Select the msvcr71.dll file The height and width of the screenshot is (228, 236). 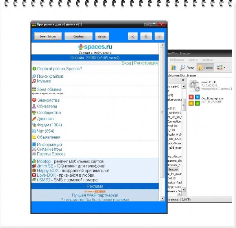click(211, 86)
